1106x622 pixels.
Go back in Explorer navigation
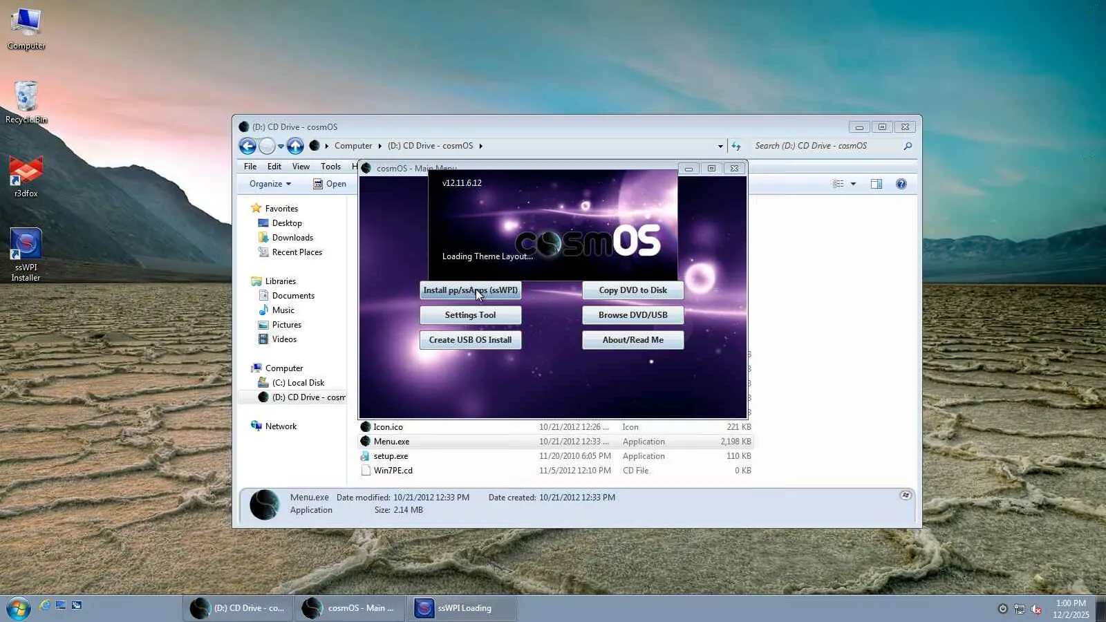(247, 146)
